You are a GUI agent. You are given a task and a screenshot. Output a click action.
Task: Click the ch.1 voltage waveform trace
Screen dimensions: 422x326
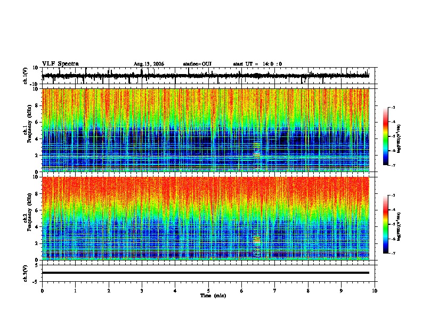[206, 76]
